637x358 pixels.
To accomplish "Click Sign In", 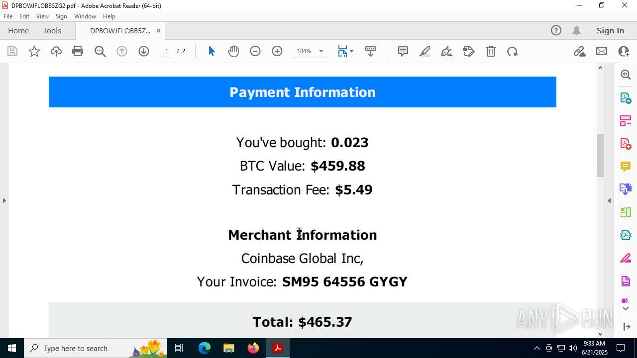I will (610, 30).
